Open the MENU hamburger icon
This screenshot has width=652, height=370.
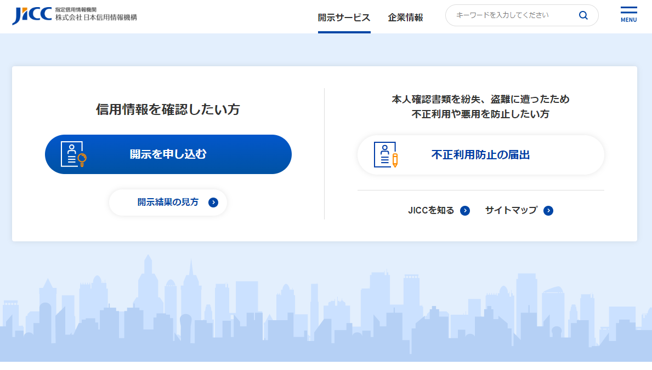[628, 14]
